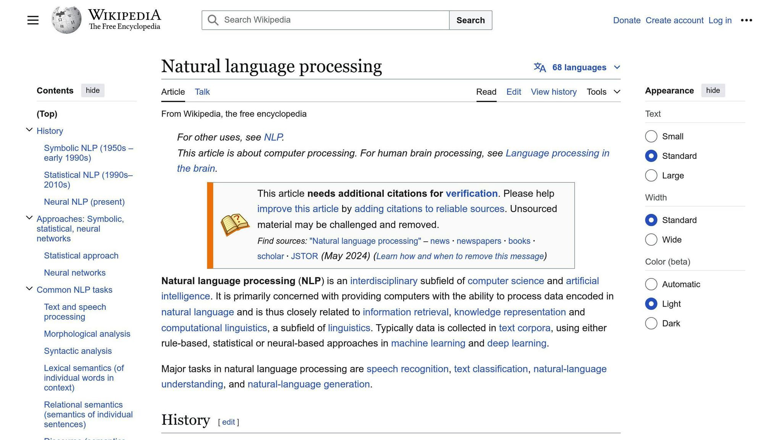
Task: Switch color mode to Dark
Action: tap(651, 323)
